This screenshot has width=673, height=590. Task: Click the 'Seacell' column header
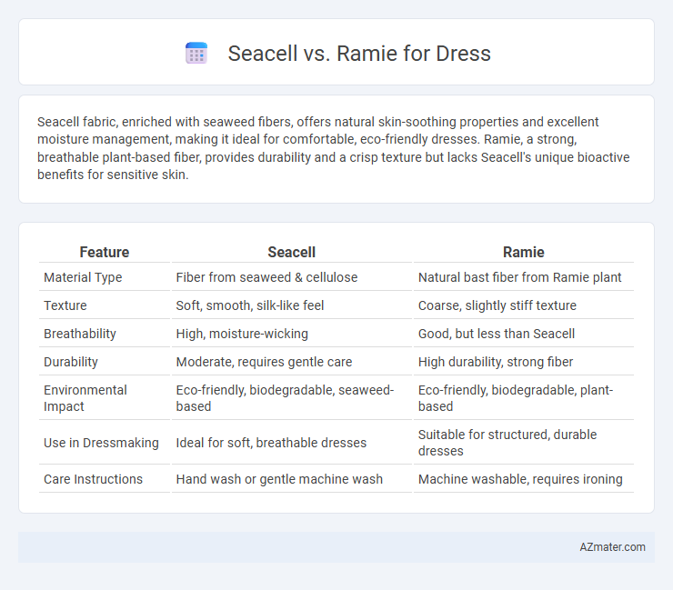pyautogui.click(x=291, y=252)
